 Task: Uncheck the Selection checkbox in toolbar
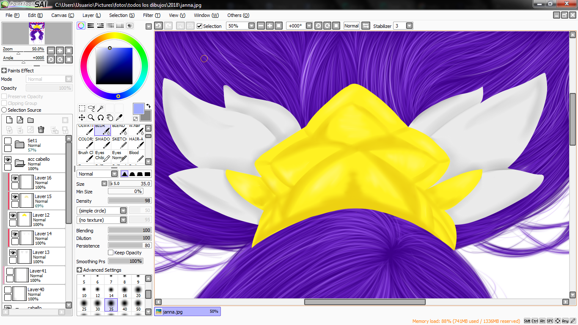click(200, 26)
